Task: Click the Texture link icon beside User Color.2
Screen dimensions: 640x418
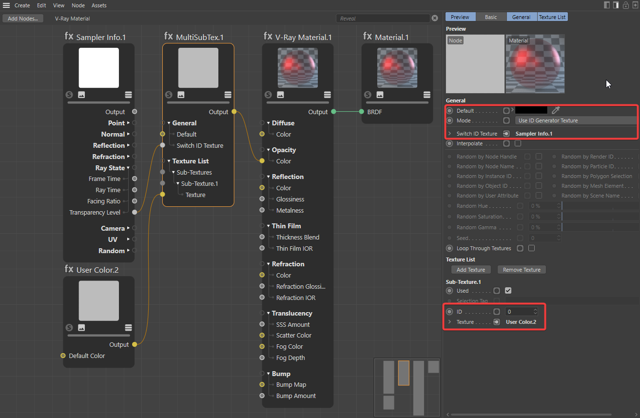Action: click(497, 322)
